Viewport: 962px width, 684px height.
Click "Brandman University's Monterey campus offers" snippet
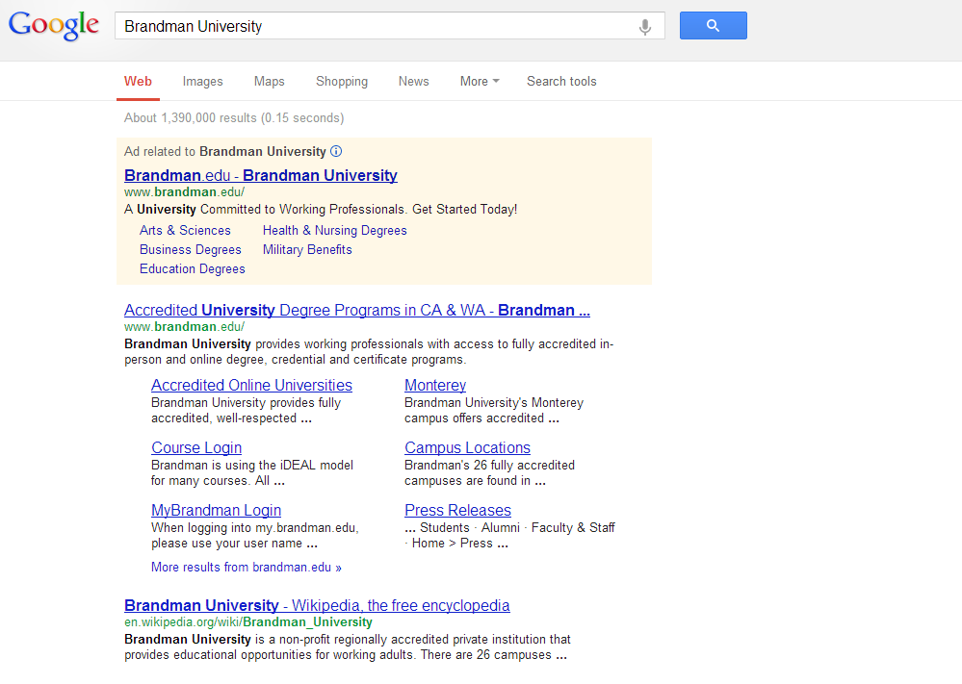(494, 410)
